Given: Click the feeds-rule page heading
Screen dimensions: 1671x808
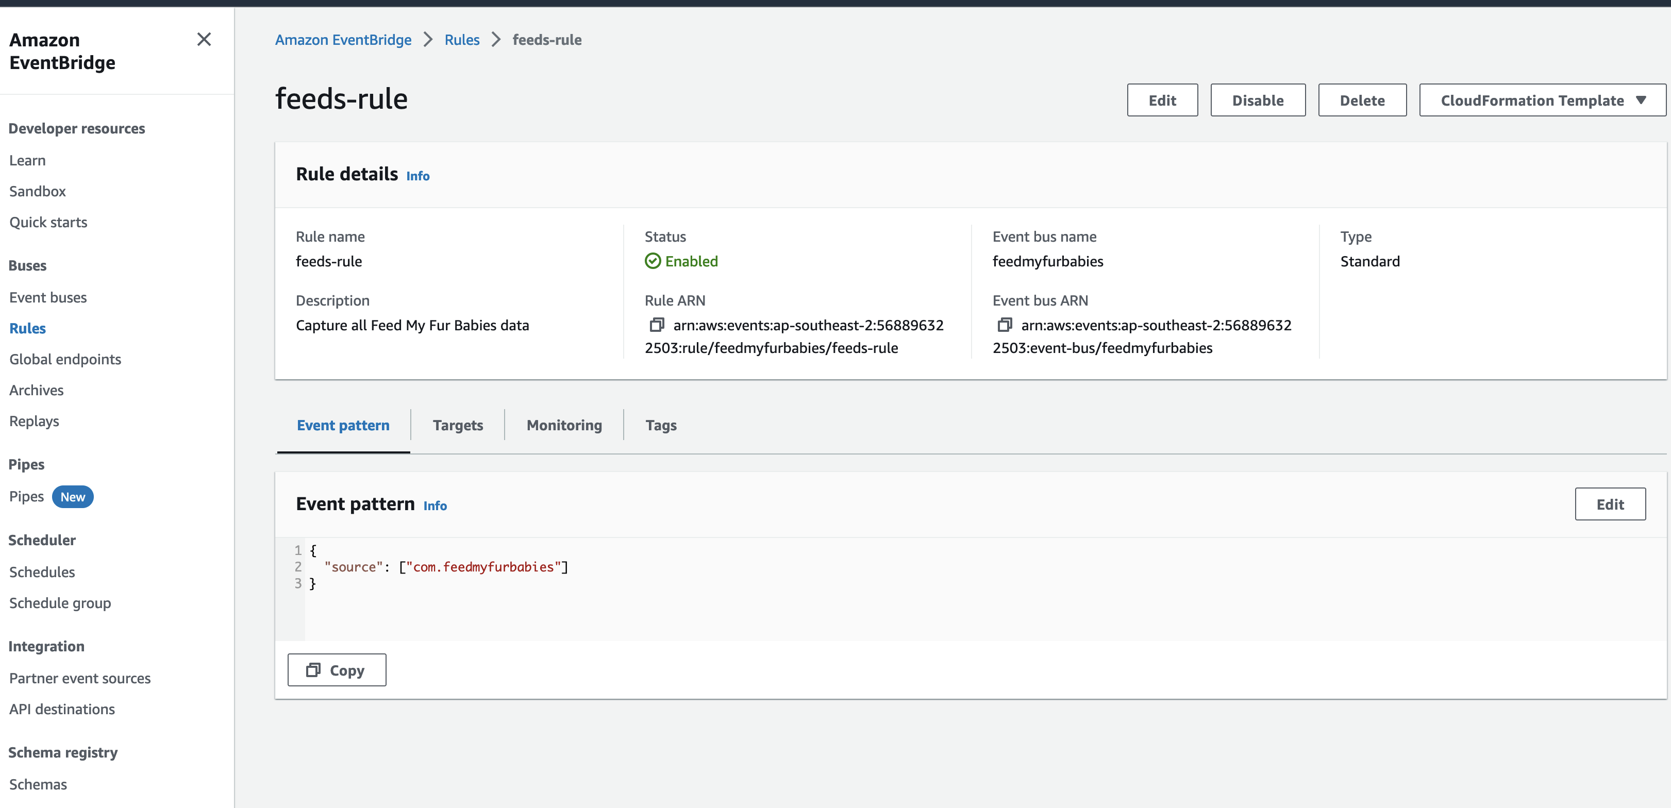Looking at the screenshot, I should [x=341, y=99].
